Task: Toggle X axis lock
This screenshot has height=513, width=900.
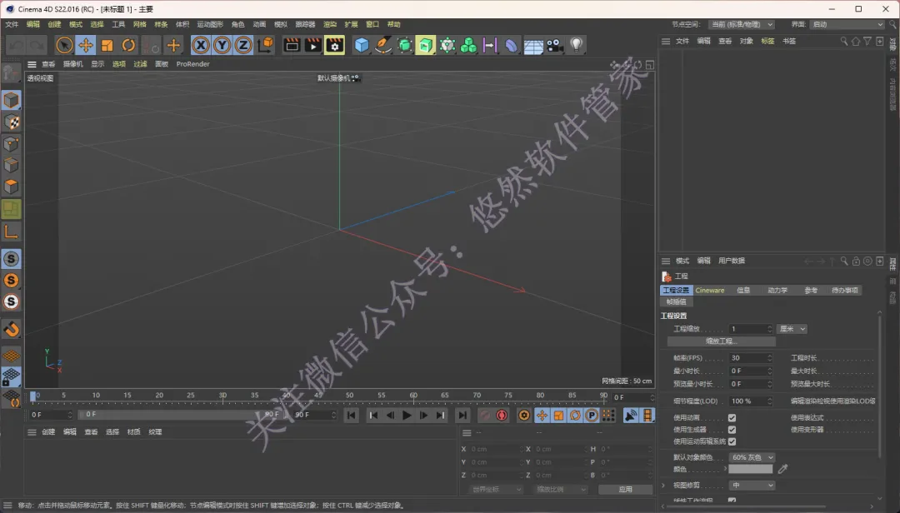Action: click(x=200, y=45)
